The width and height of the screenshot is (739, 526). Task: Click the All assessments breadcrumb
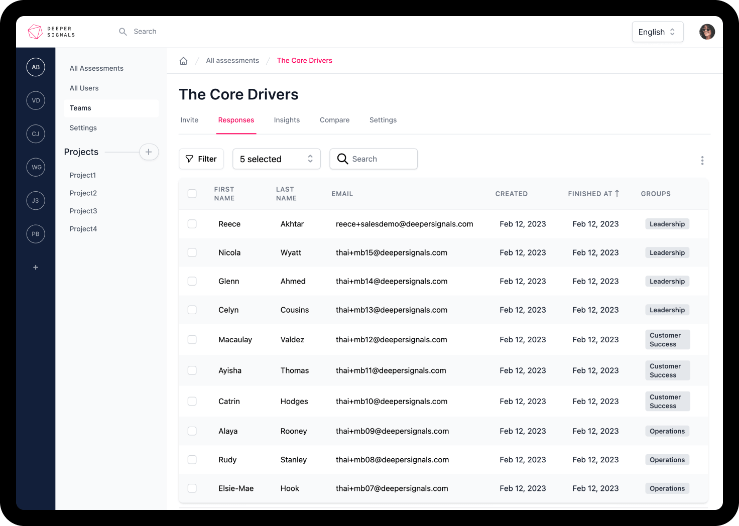[x=232, y=61]
